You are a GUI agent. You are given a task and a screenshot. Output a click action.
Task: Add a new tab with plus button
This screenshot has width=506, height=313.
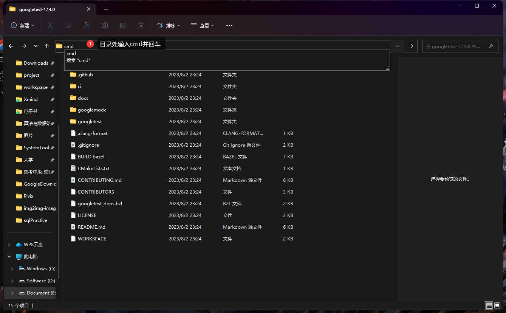[106, 9]
